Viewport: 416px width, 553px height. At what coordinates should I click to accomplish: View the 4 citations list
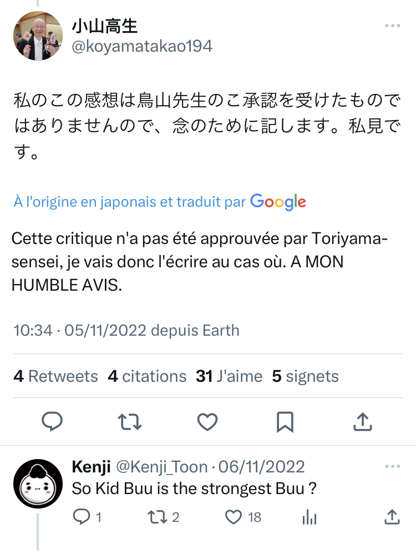pyautogui.click(x=147, y=376)
